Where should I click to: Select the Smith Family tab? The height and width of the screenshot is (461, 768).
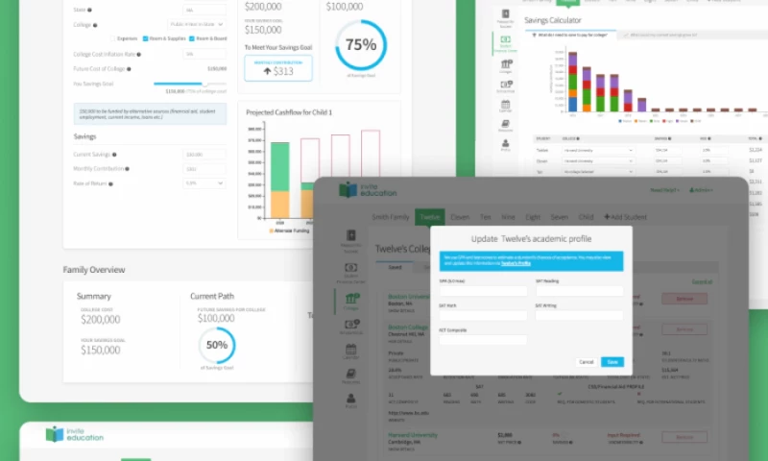391,218
